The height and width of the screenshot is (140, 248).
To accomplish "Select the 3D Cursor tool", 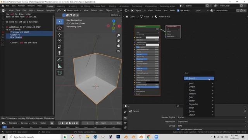I will [x=60, y=28].
